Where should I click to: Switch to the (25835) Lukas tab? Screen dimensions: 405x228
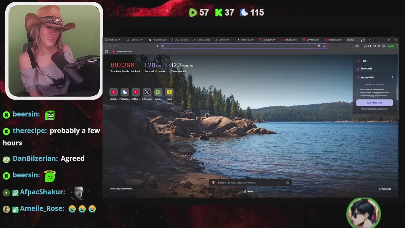(x=333, y=40)
